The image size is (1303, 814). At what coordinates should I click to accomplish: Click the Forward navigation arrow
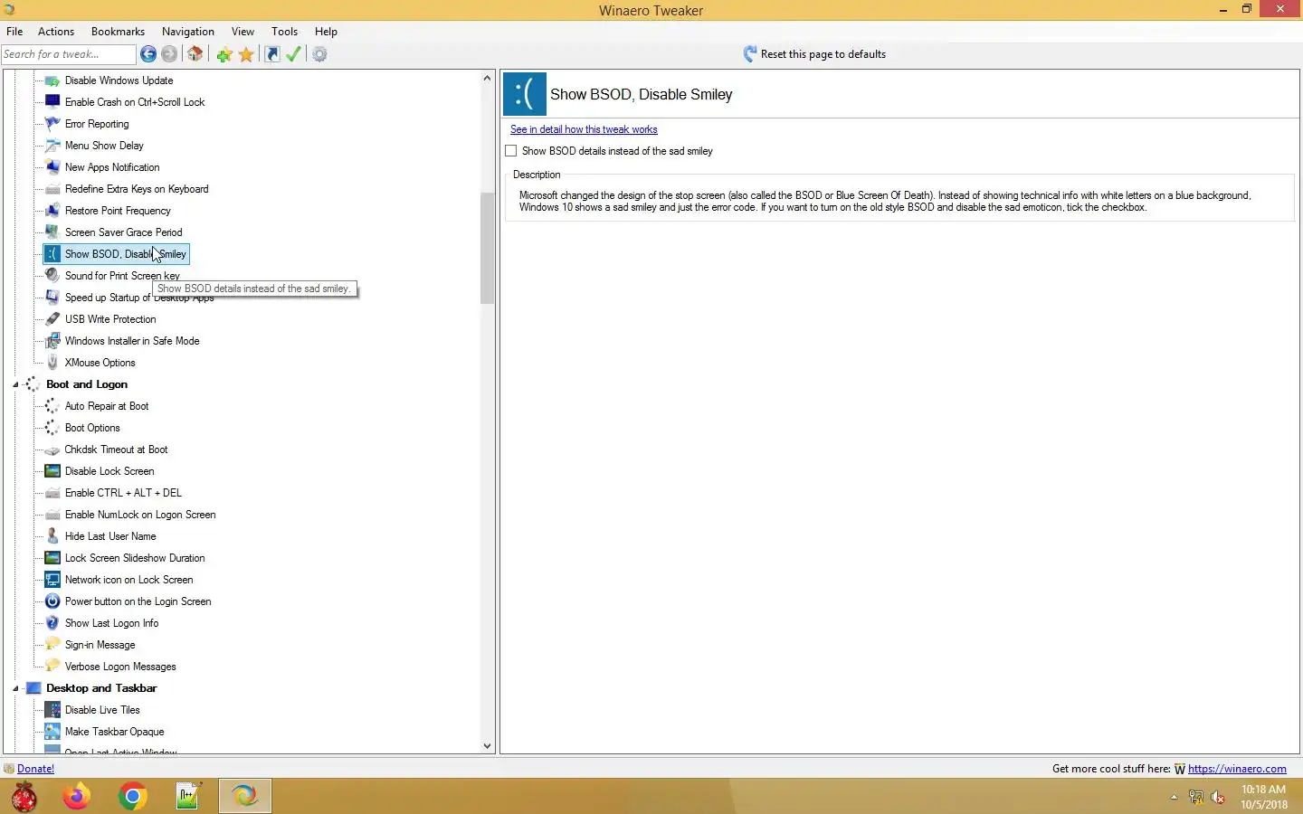[169, 54]
